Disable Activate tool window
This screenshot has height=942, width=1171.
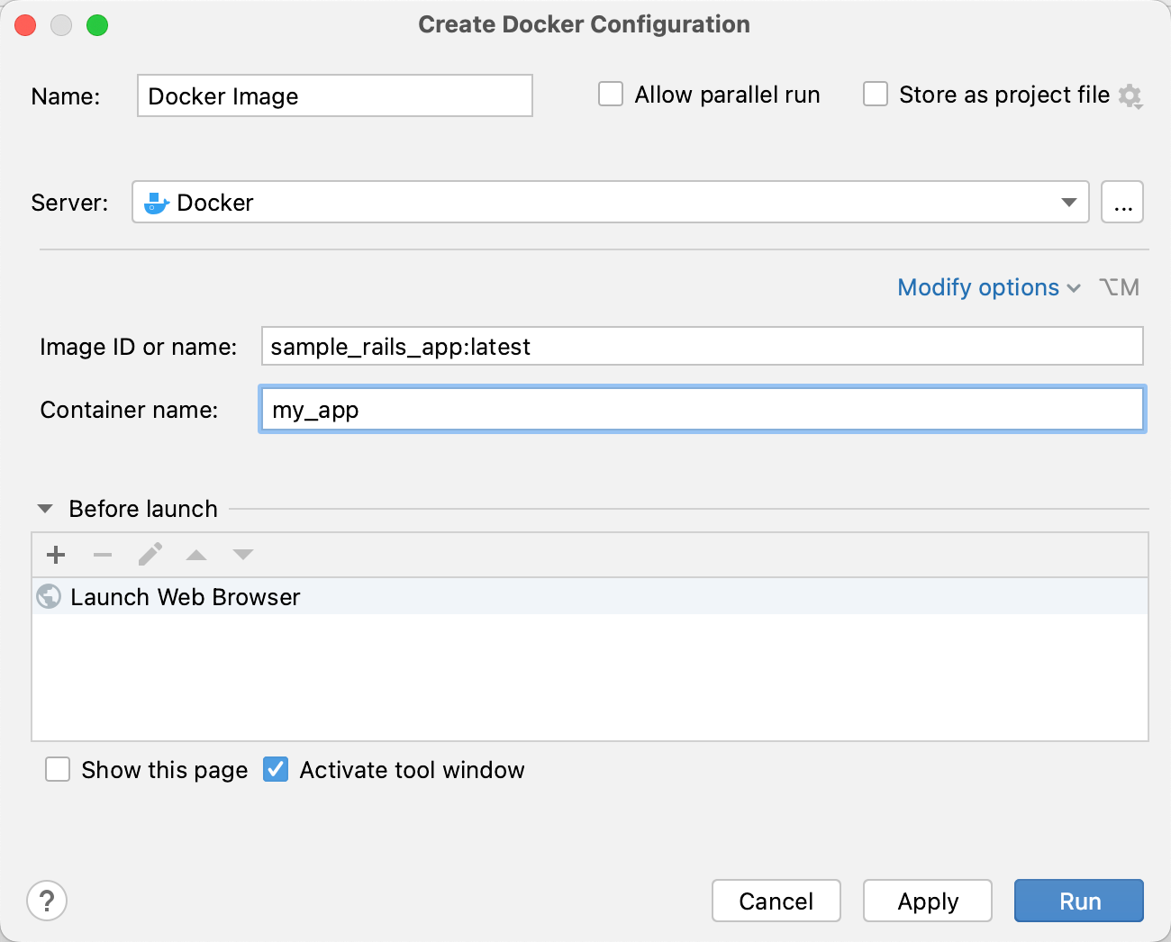(x=275, y=769)
